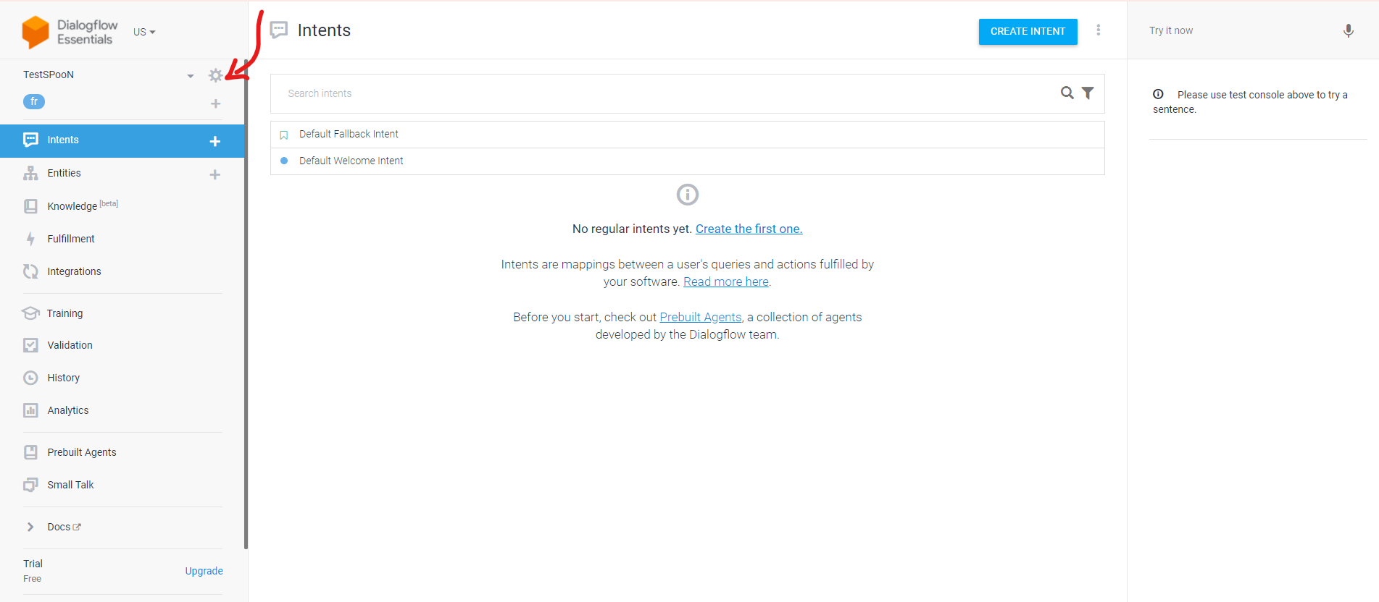Open the Small Talk section
The width and height of the screenshot is (1379, 602).
coord(70,485)
